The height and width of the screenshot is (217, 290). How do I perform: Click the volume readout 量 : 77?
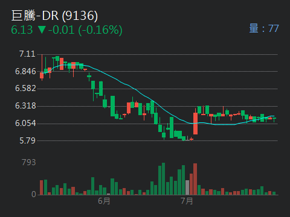click(x=264, y=28)
